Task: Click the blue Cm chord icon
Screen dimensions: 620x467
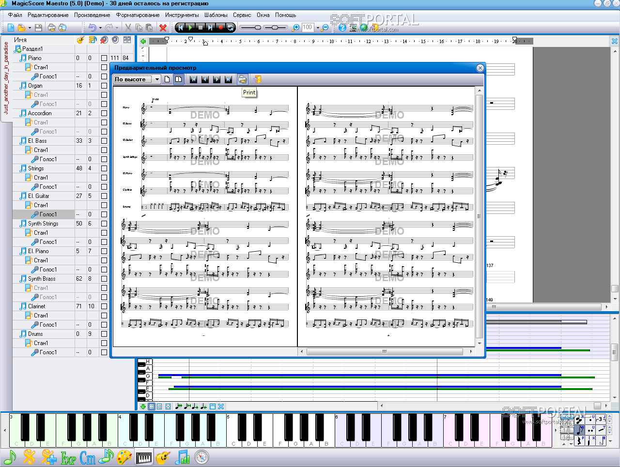Action: click(x=88, y=457)
